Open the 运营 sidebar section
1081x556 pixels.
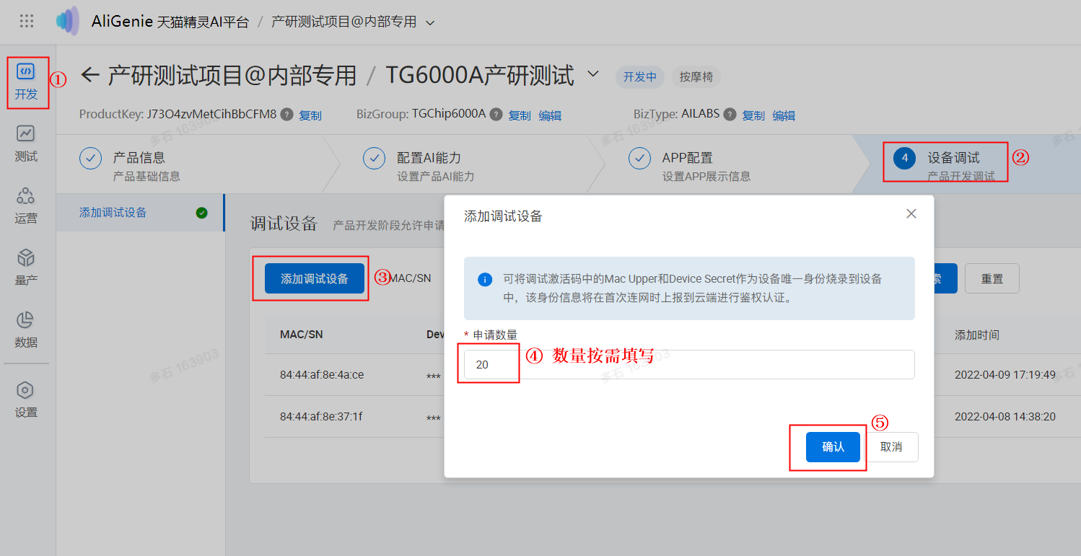[x=26, y=206]
